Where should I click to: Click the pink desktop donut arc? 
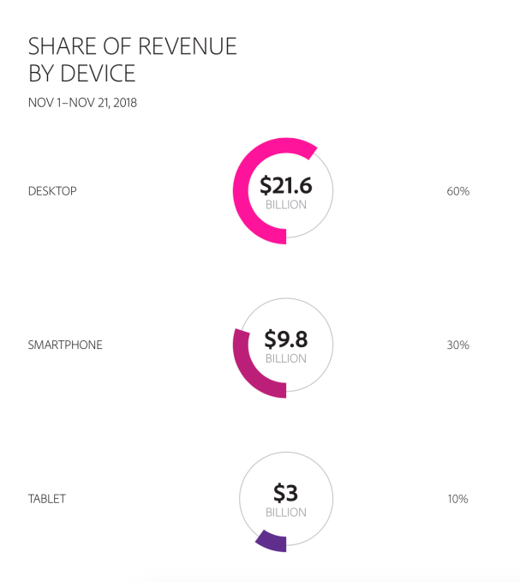click(240, 191)
